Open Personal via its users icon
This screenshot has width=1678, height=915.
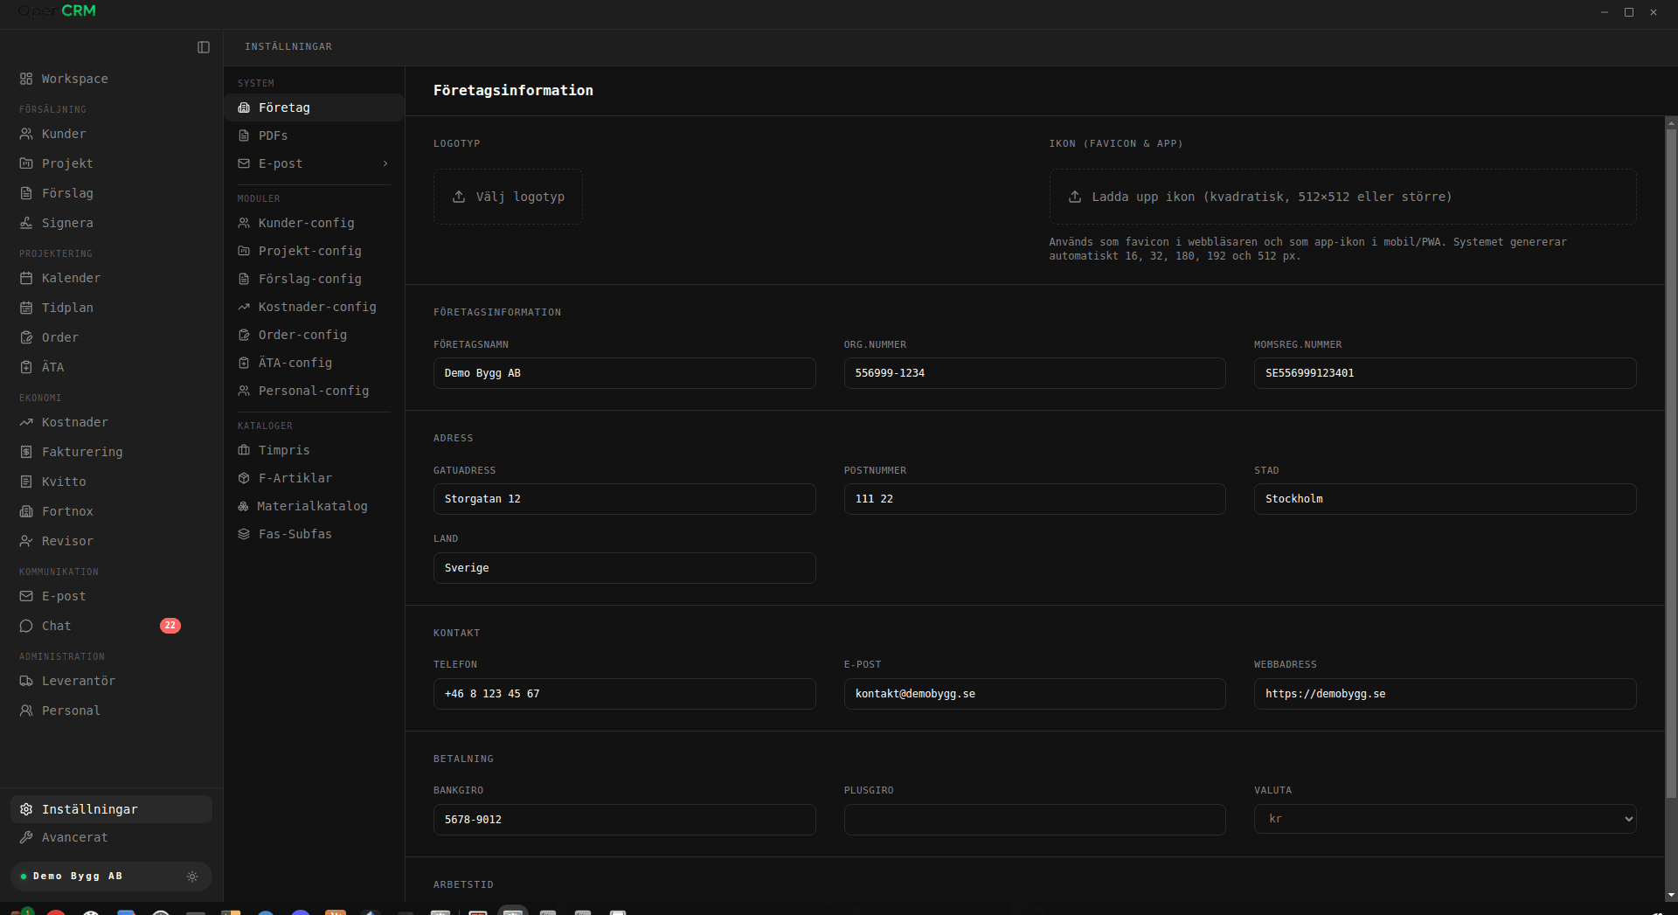[26, 711]
